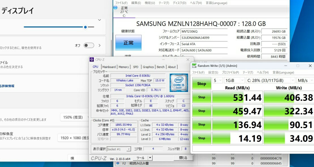Switch to the Mainboard tab in CPU-Z
Image resolution: width=314 pixels, height=167 pixels.
tap(109, 67)
